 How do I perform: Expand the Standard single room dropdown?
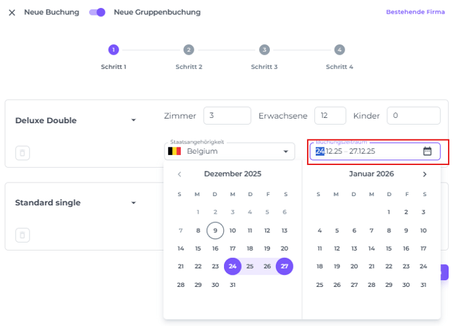tap(134, 203)
